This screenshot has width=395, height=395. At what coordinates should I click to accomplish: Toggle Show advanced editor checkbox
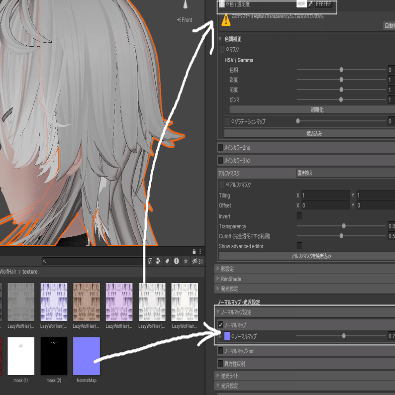pyautogui.click(x=299, y=246)
